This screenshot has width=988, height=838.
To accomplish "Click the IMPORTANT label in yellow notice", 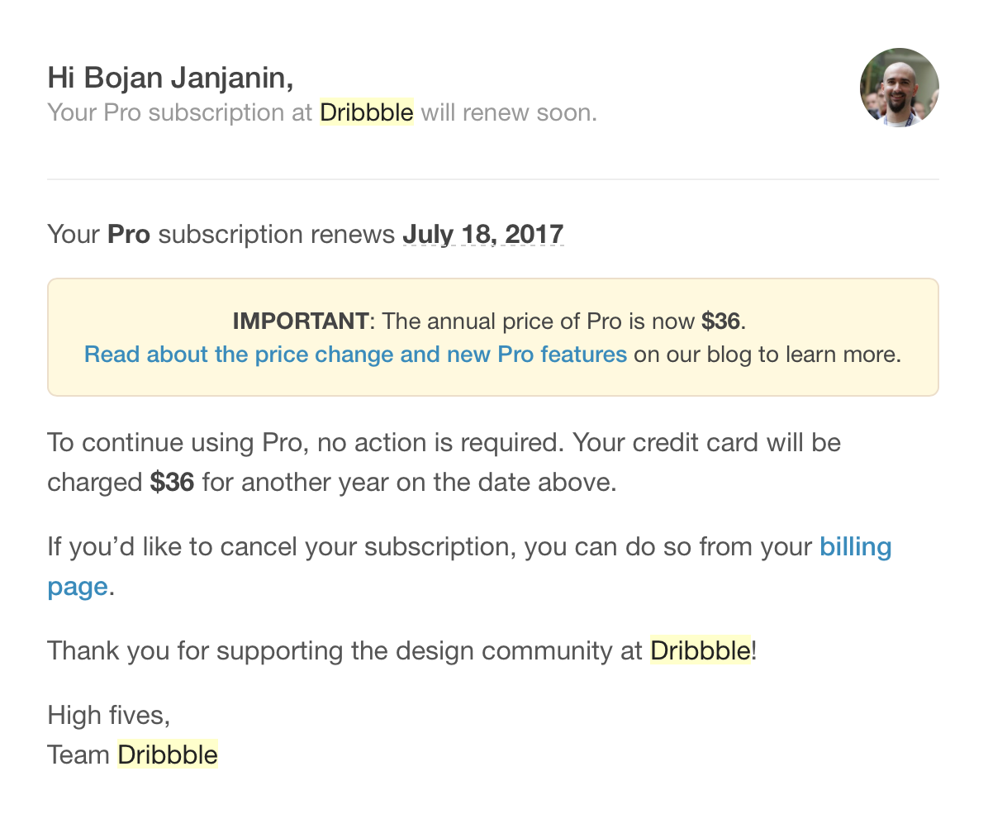I will [301, 321].
